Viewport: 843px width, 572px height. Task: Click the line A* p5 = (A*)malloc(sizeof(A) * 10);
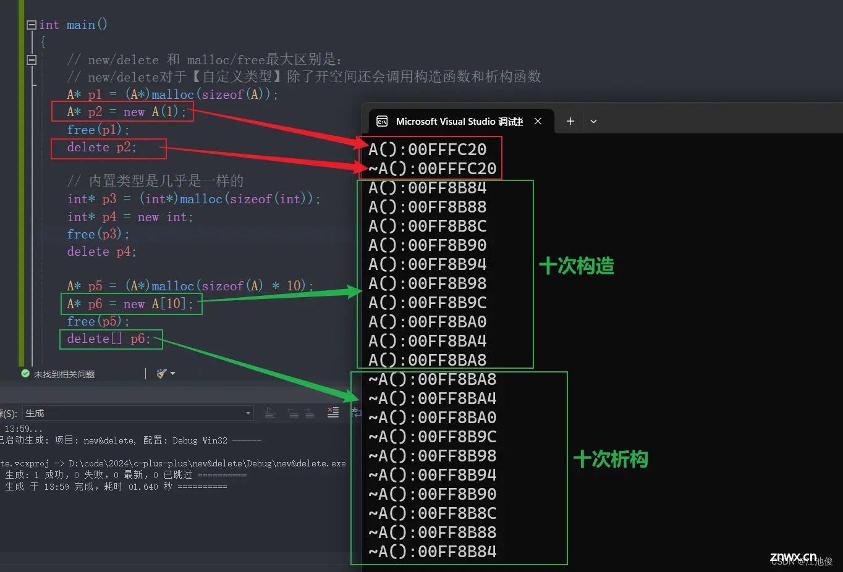click(x=190, y=286)
